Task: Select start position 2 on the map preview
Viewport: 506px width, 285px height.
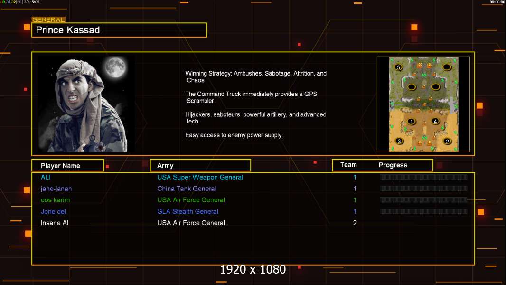Action: [x=447, y=141]
